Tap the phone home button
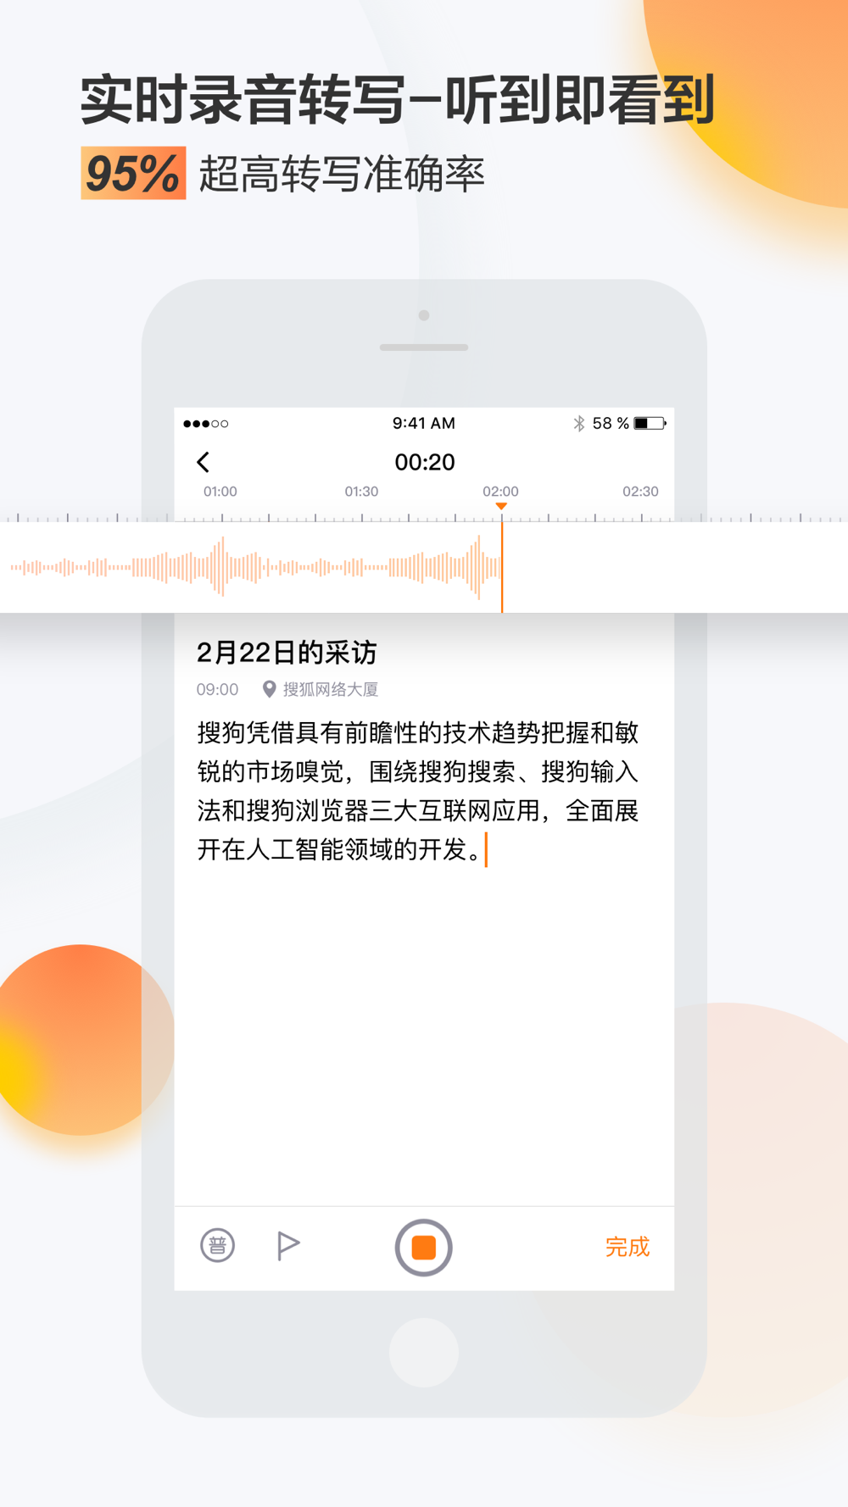 point(424,1353)
